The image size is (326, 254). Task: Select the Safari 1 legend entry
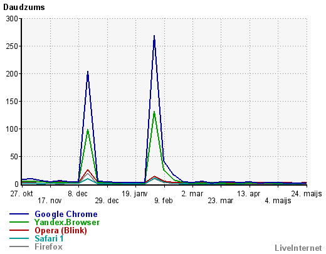point(49,238)
